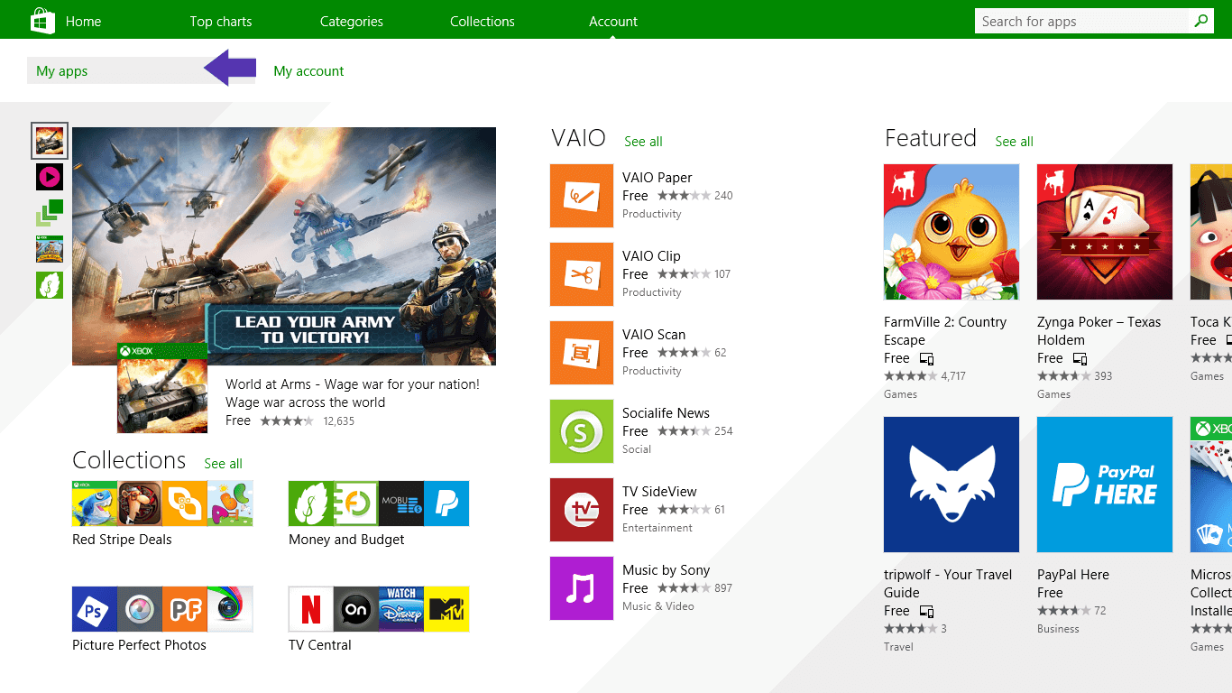Image resolution: width=1232 pixels, height=693 pixels.
Task: Open the Top charts tab
Action: click(x=221, y=22)
